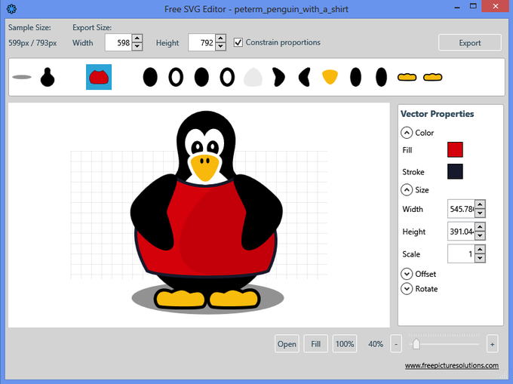Select the red shirt shape thumbnail
Image resolution: width=513 pixels, height=384 pixels.
99,77
